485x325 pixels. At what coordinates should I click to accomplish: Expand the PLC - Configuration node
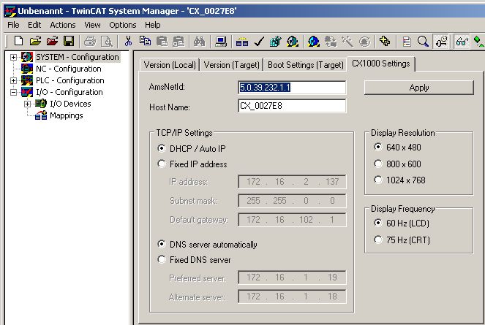pyautogui.click(x=13, y=80)
